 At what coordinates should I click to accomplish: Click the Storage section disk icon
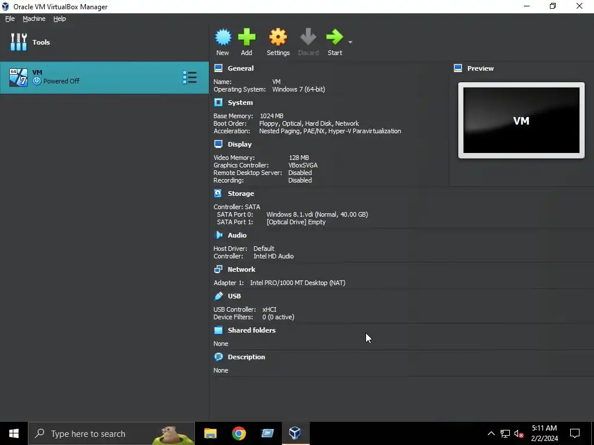(x=218, y=194)
